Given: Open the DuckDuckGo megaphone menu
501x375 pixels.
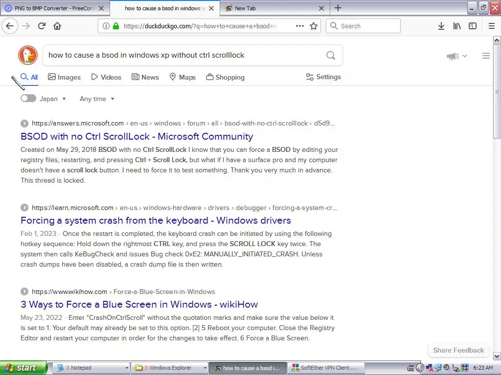Looking at the screenshot, I should click(456, 56).
